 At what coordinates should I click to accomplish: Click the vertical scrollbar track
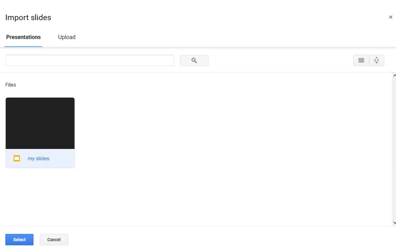(x=394, y=149)
